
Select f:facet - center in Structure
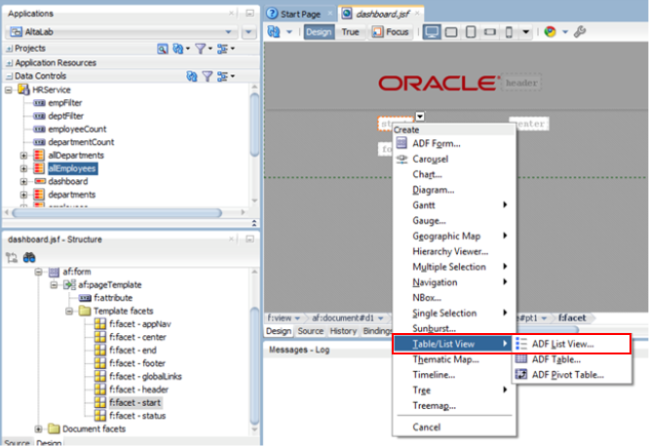tap(137, 337)
